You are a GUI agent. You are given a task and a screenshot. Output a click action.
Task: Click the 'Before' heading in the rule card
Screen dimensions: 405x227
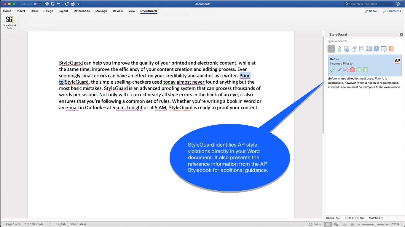(x=334, y=59)
